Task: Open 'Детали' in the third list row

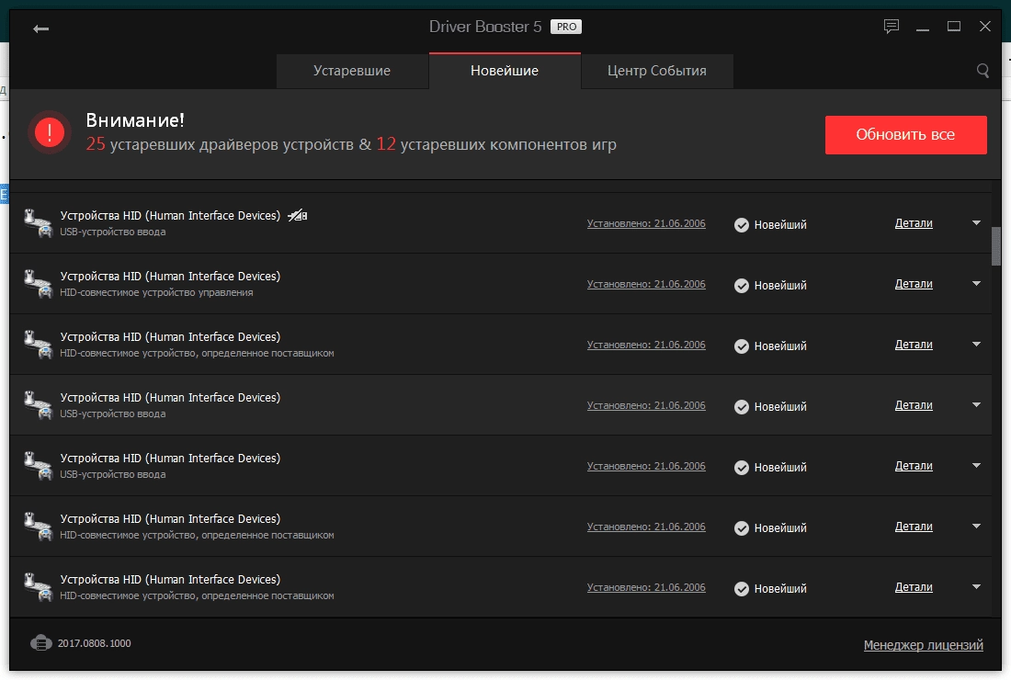Action: point(914,345)
